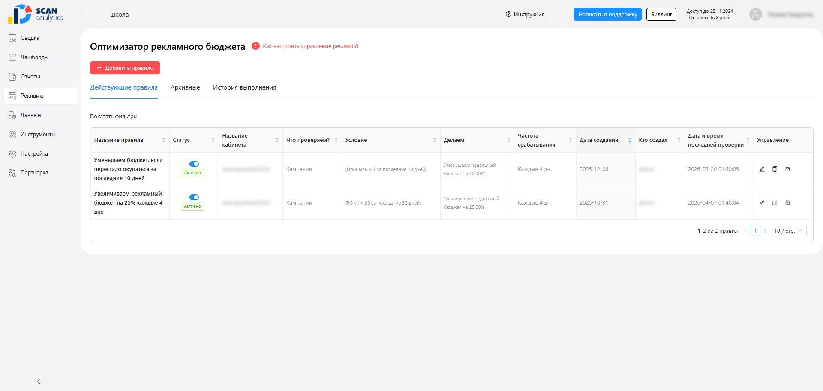Open the Дашборды sidebar icon

click(x=12, y=57)
